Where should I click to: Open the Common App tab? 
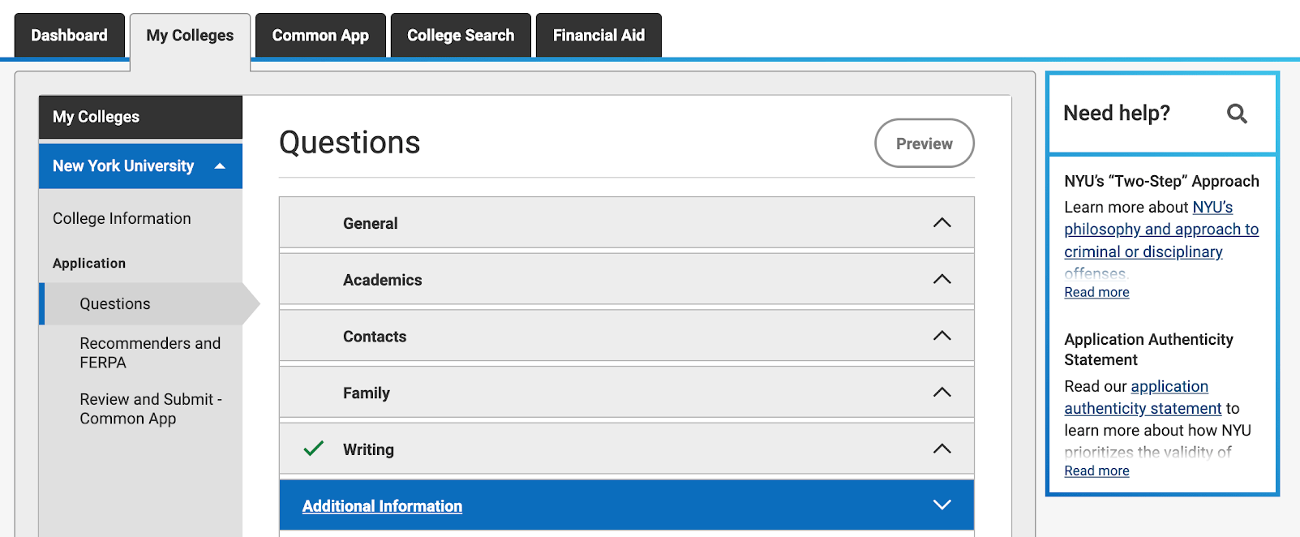point(320,36)
